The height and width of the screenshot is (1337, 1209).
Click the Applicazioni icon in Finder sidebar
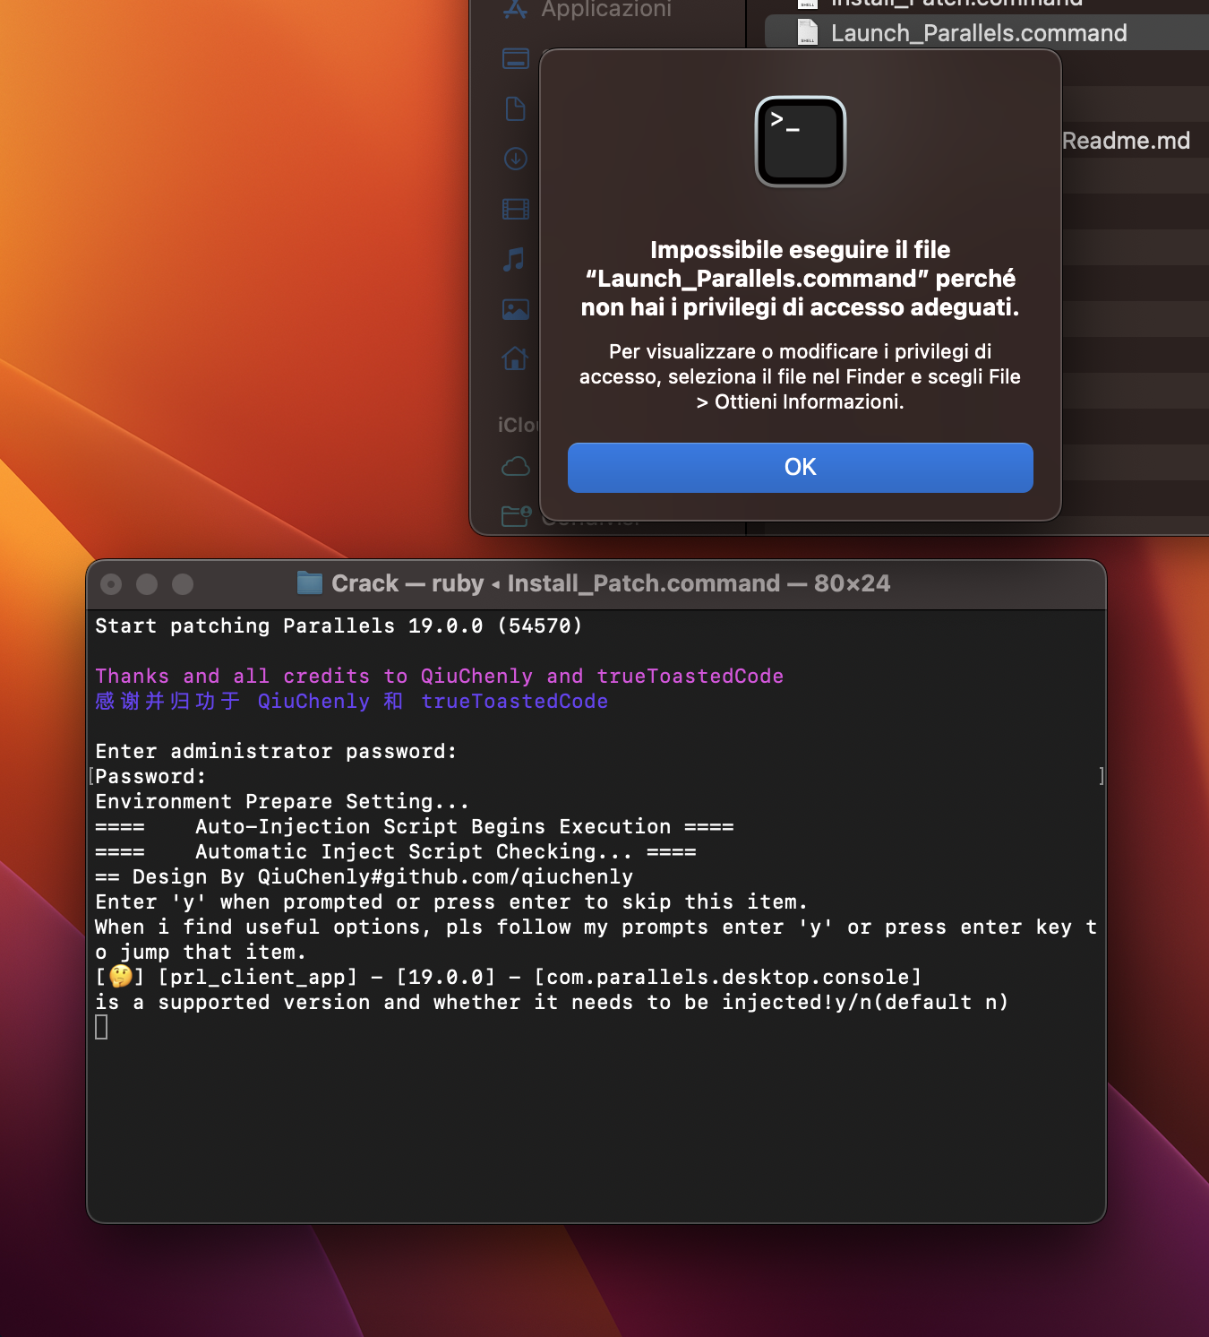click(x=515, y=9)
